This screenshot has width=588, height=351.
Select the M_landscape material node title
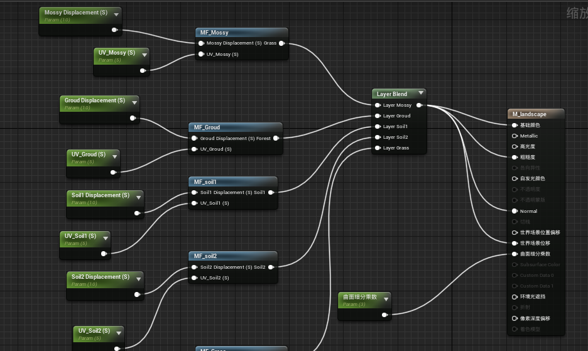tap(529, 114)
